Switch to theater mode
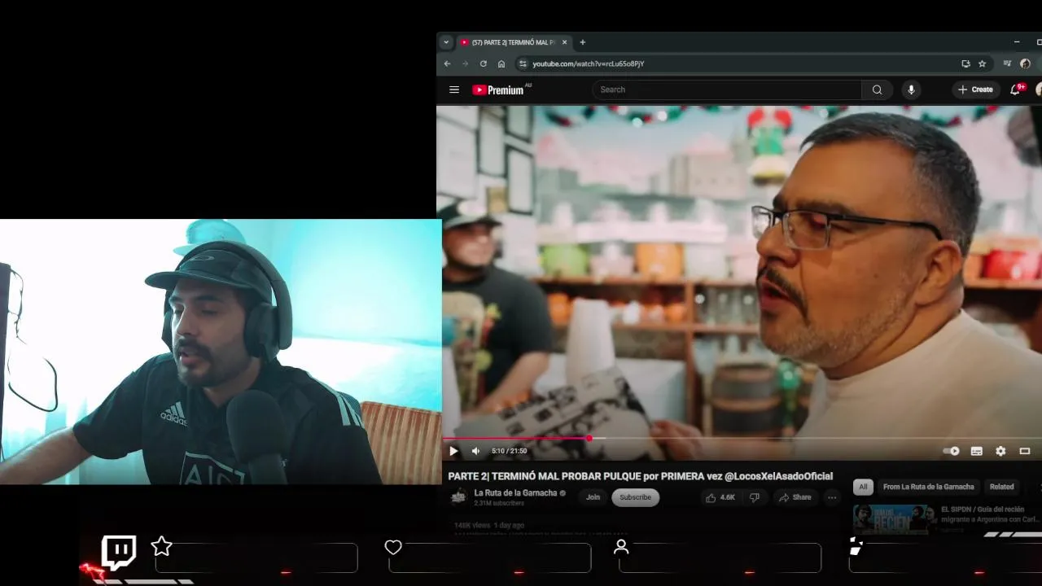This screenshot has width=1042, height=586. (1025, 451)
